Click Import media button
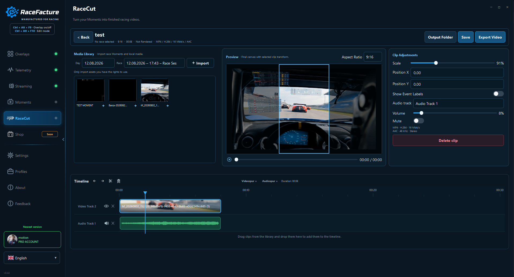This screenshot has height=277, width=514. (x=200, y=63)
